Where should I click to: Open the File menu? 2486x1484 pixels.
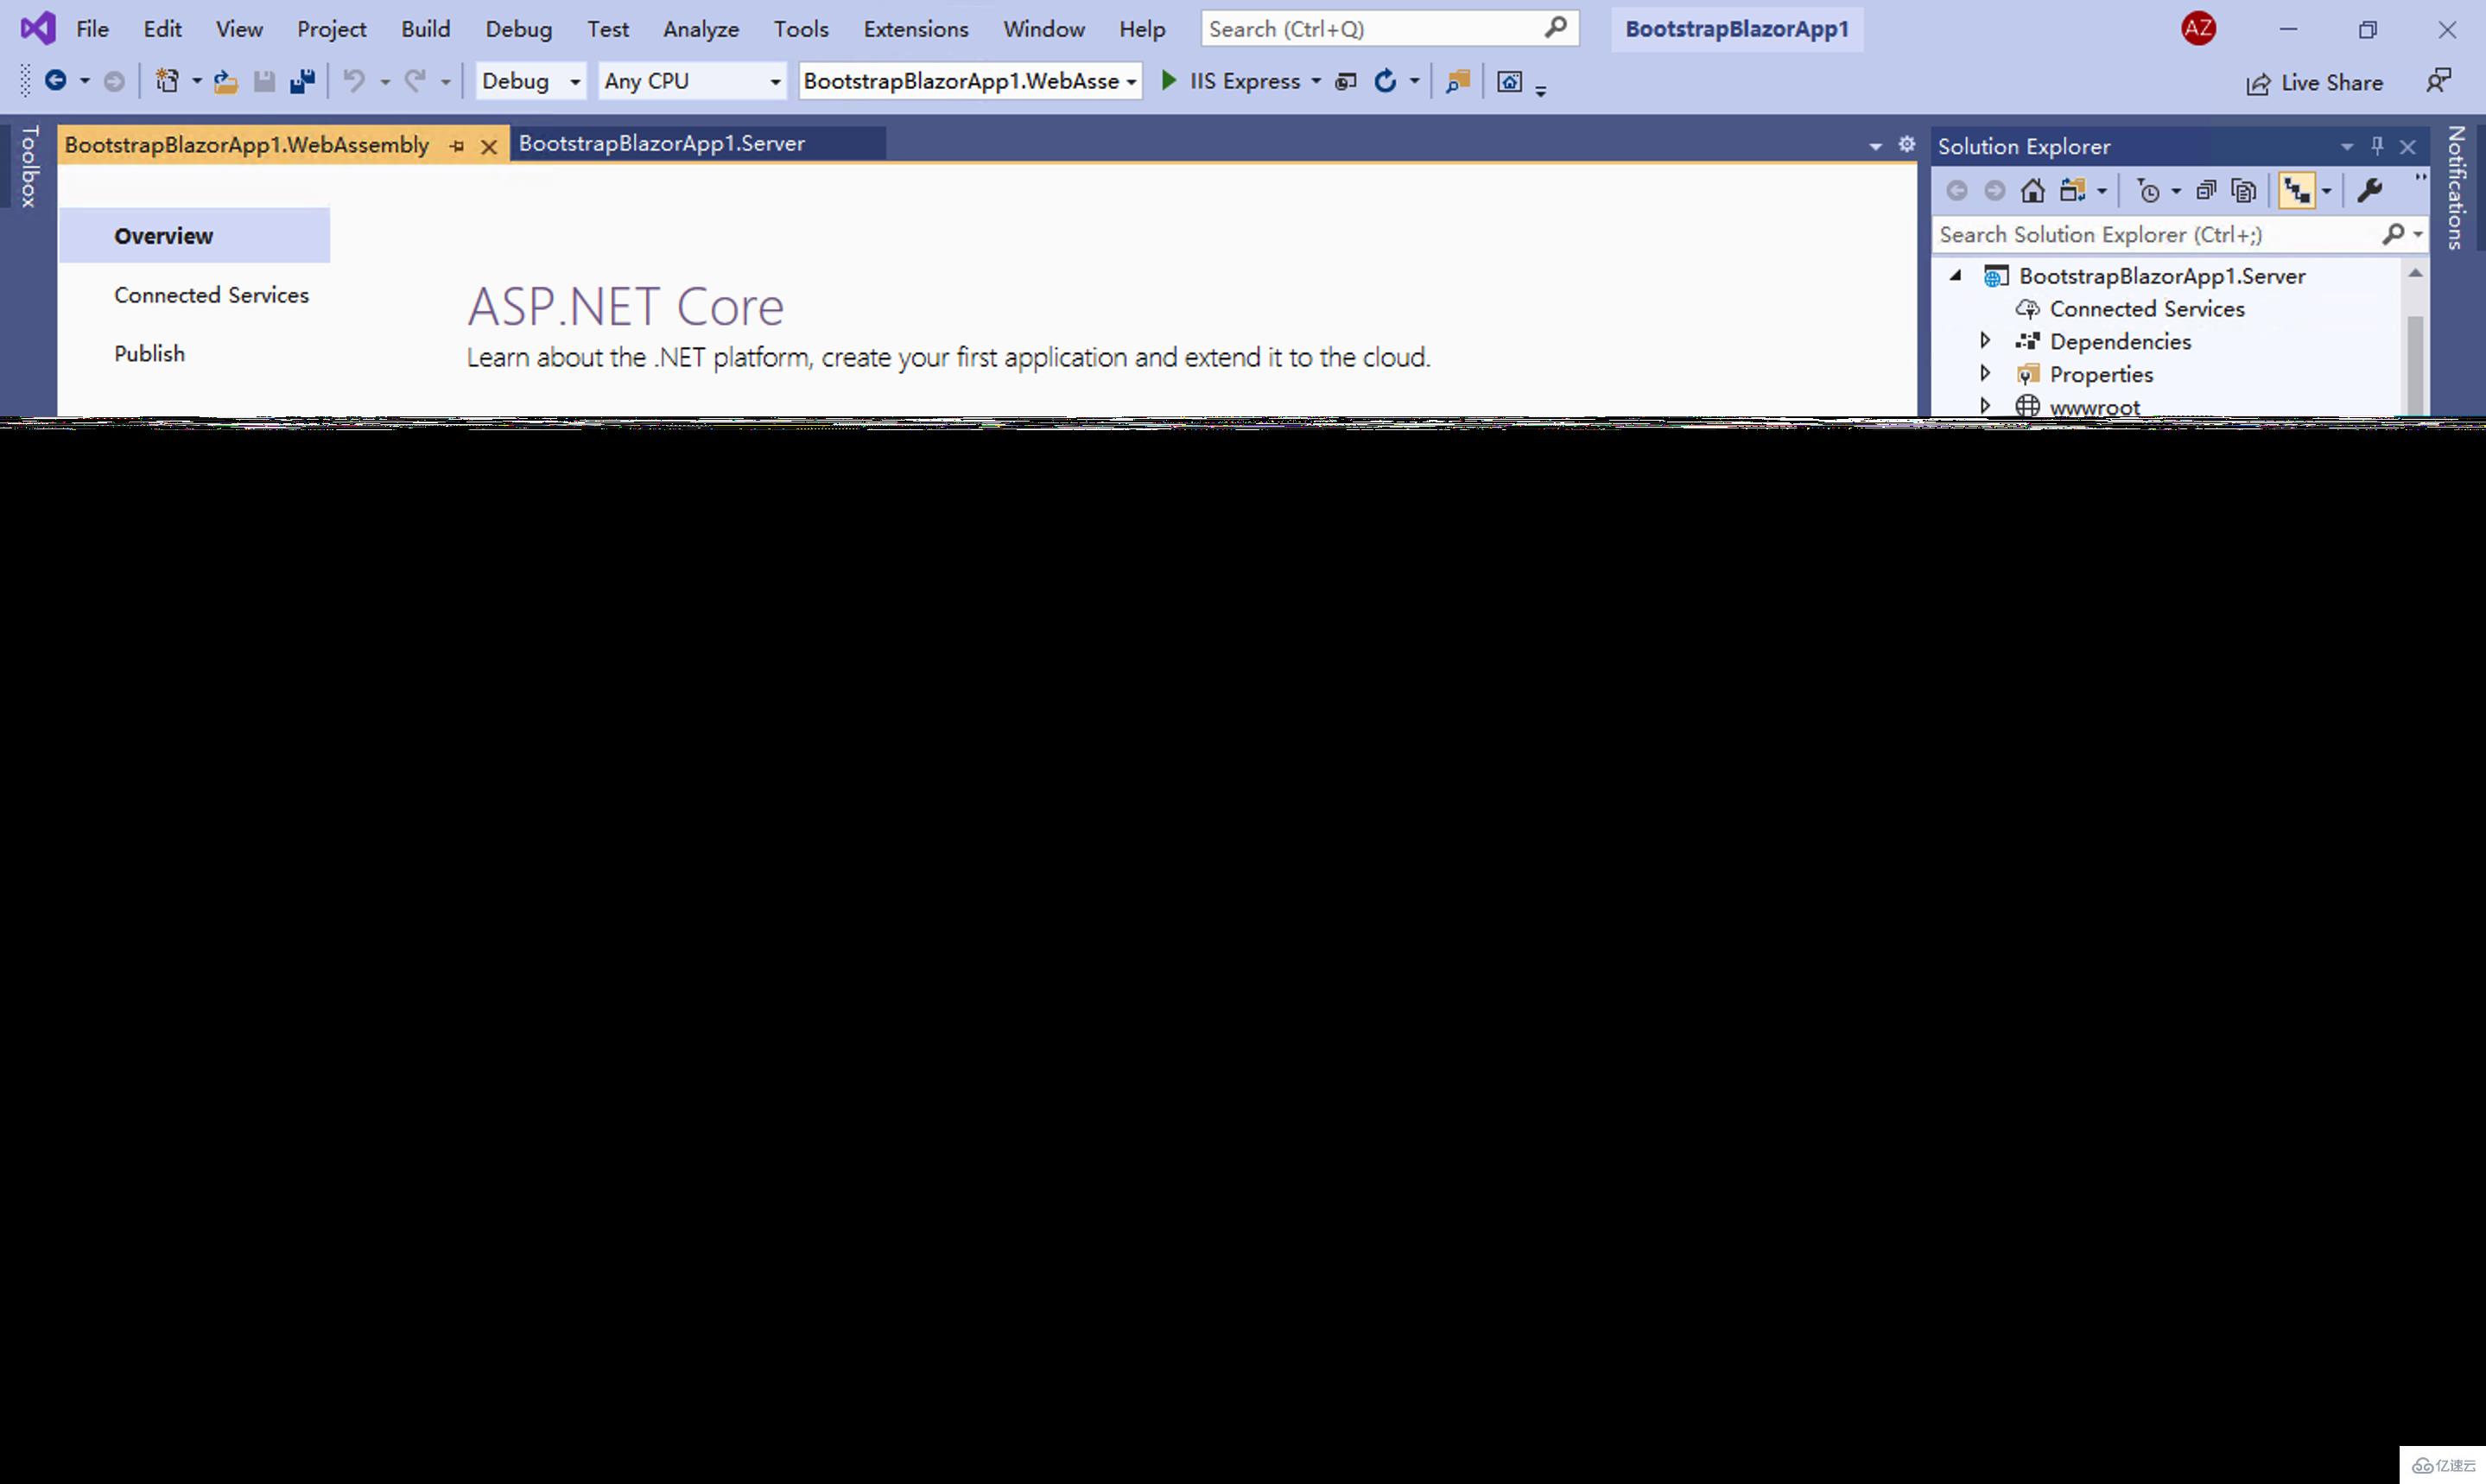point(92,29)
